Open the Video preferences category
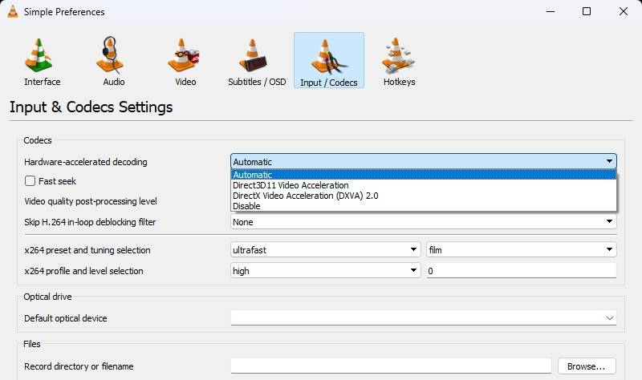Screen dimensions: 642x380 (185, 62)
